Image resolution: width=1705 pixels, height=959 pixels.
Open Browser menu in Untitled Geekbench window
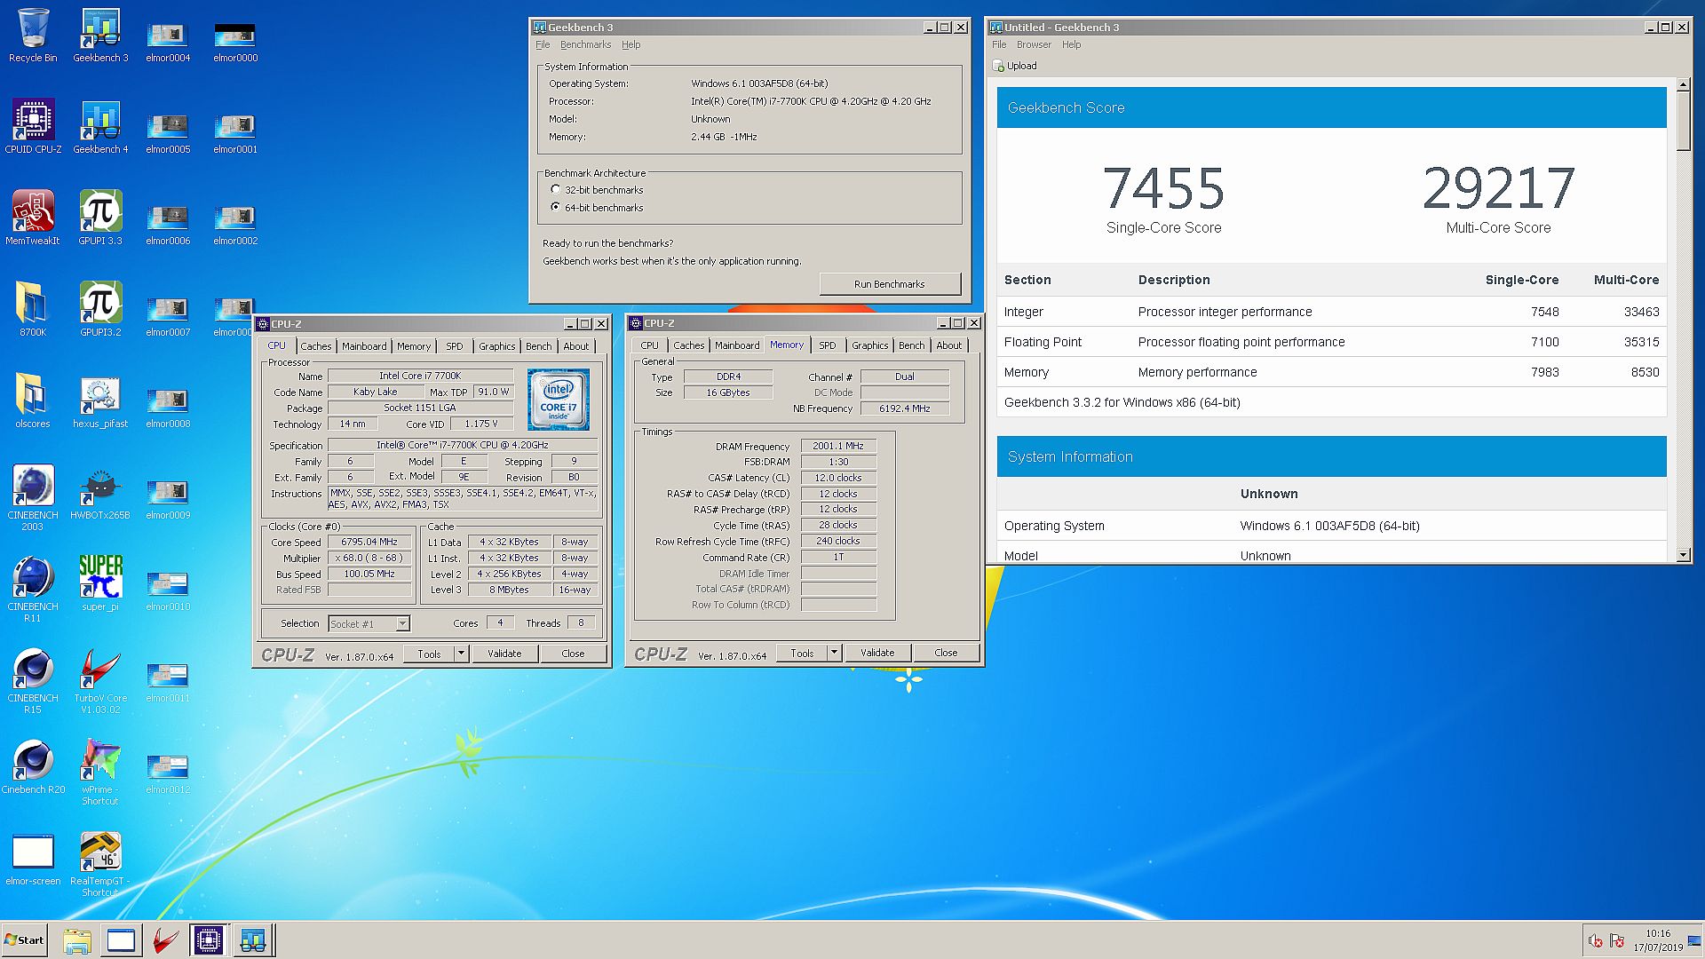pos(1034,44)
